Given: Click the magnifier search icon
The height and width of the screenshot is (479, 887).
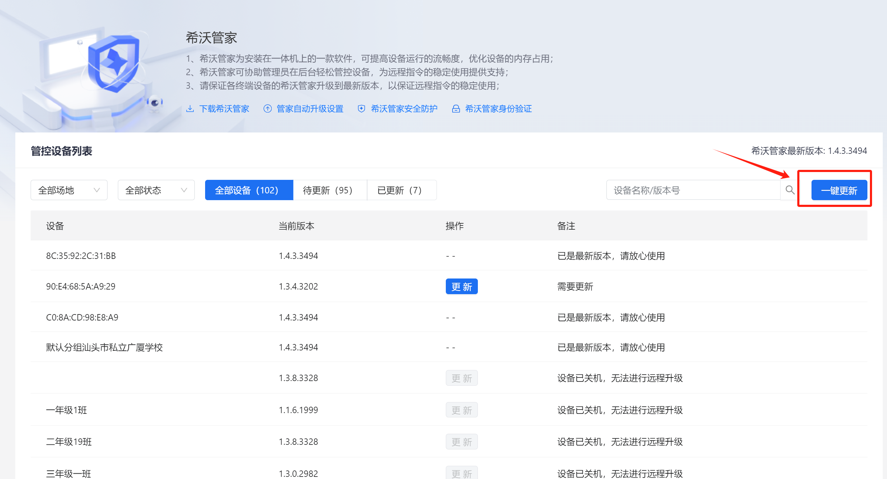Looking at the screenshot, I should (790, 190).
